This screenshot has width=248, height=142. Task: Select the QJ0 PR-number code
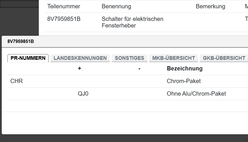(83, 94)
